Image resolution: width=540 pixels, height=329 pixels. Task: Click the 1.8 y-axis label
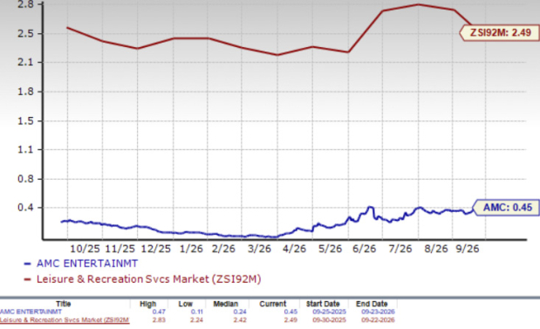(26, 92)
